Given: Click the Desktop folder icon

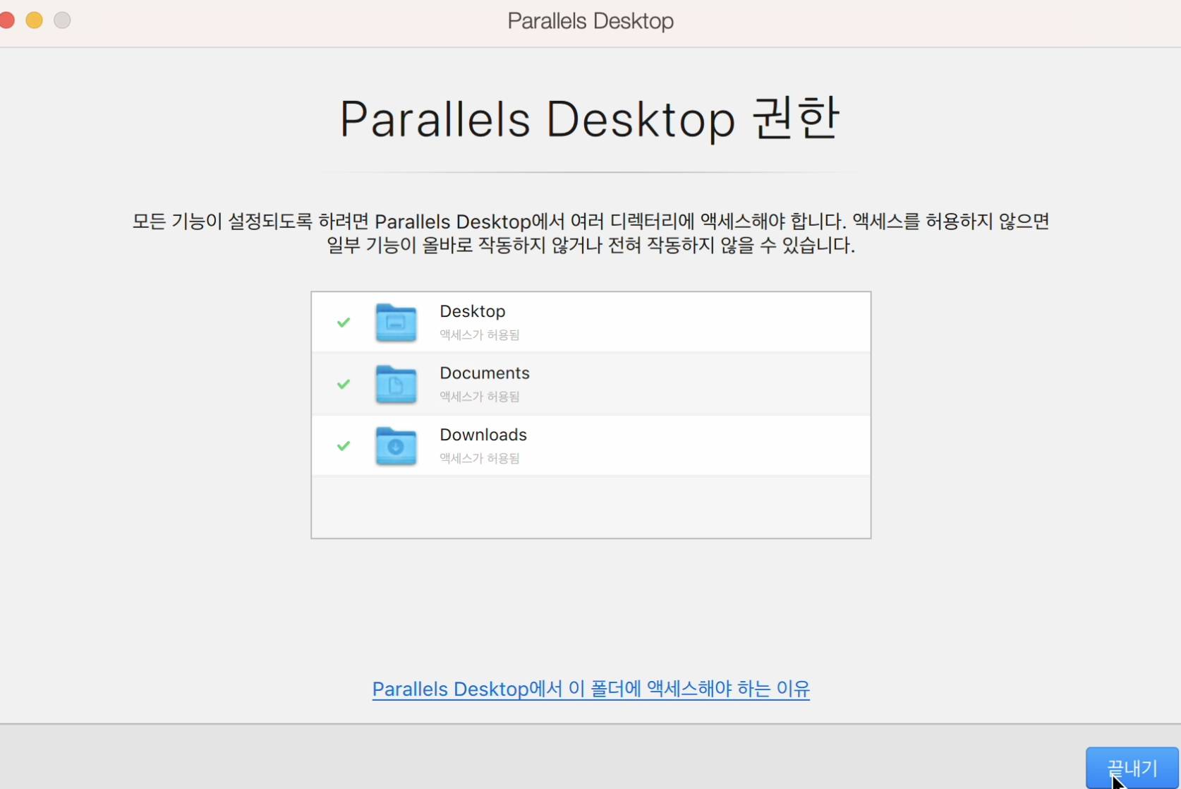Looking at the screenshot, I should (396, 323).
